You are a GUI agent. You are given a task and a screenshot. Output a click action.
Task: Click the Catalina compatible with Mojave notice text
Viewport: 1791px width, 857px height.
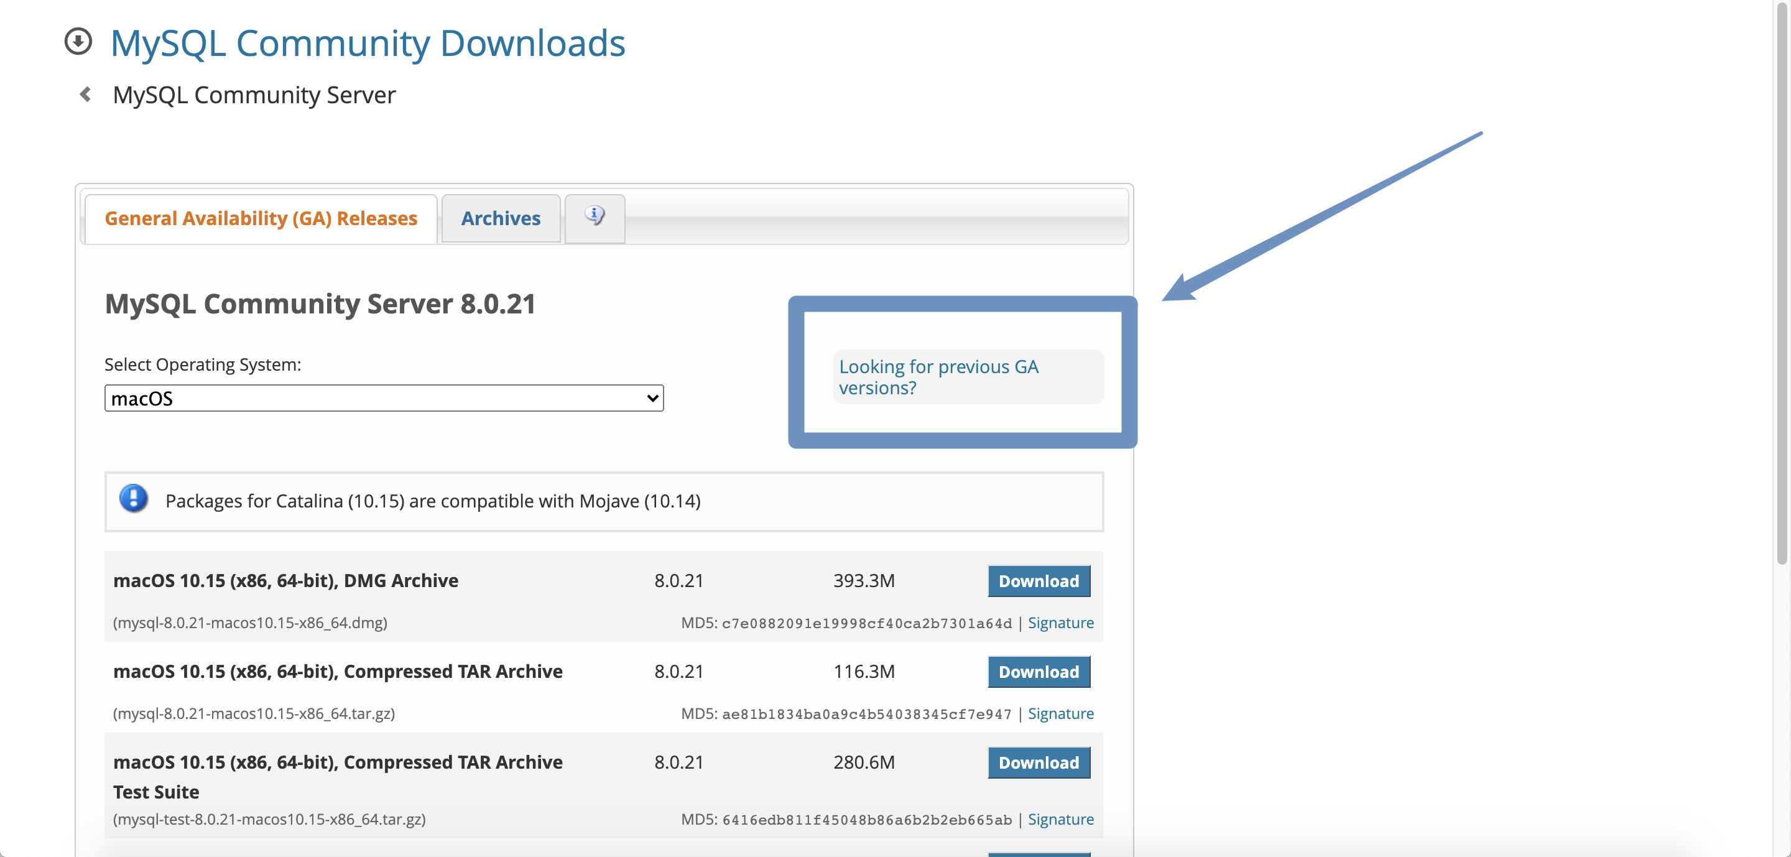[432, 501]
